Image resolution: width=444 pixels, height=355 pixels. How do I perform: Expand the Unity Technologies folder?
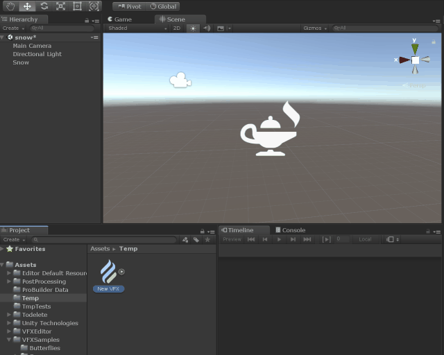pyautogui.click(x=9, y=323)
